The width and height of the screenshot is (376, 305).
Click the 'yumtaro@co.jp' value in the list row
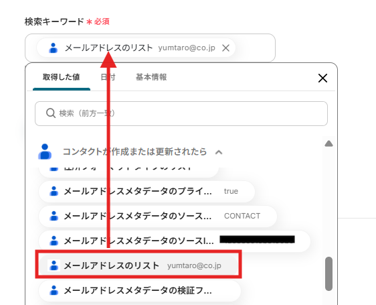pyautogui.click(x=194, y=266)
